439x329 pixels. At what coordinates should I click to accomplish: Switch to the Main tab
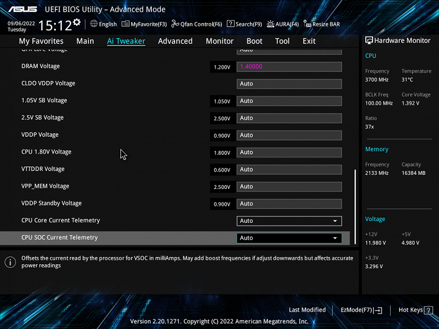coord(85,41)
